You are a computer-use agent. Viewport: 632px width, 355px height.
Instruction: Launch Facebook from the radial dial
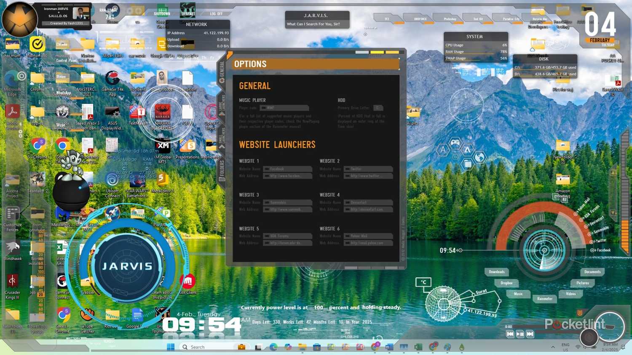[601, 250]
